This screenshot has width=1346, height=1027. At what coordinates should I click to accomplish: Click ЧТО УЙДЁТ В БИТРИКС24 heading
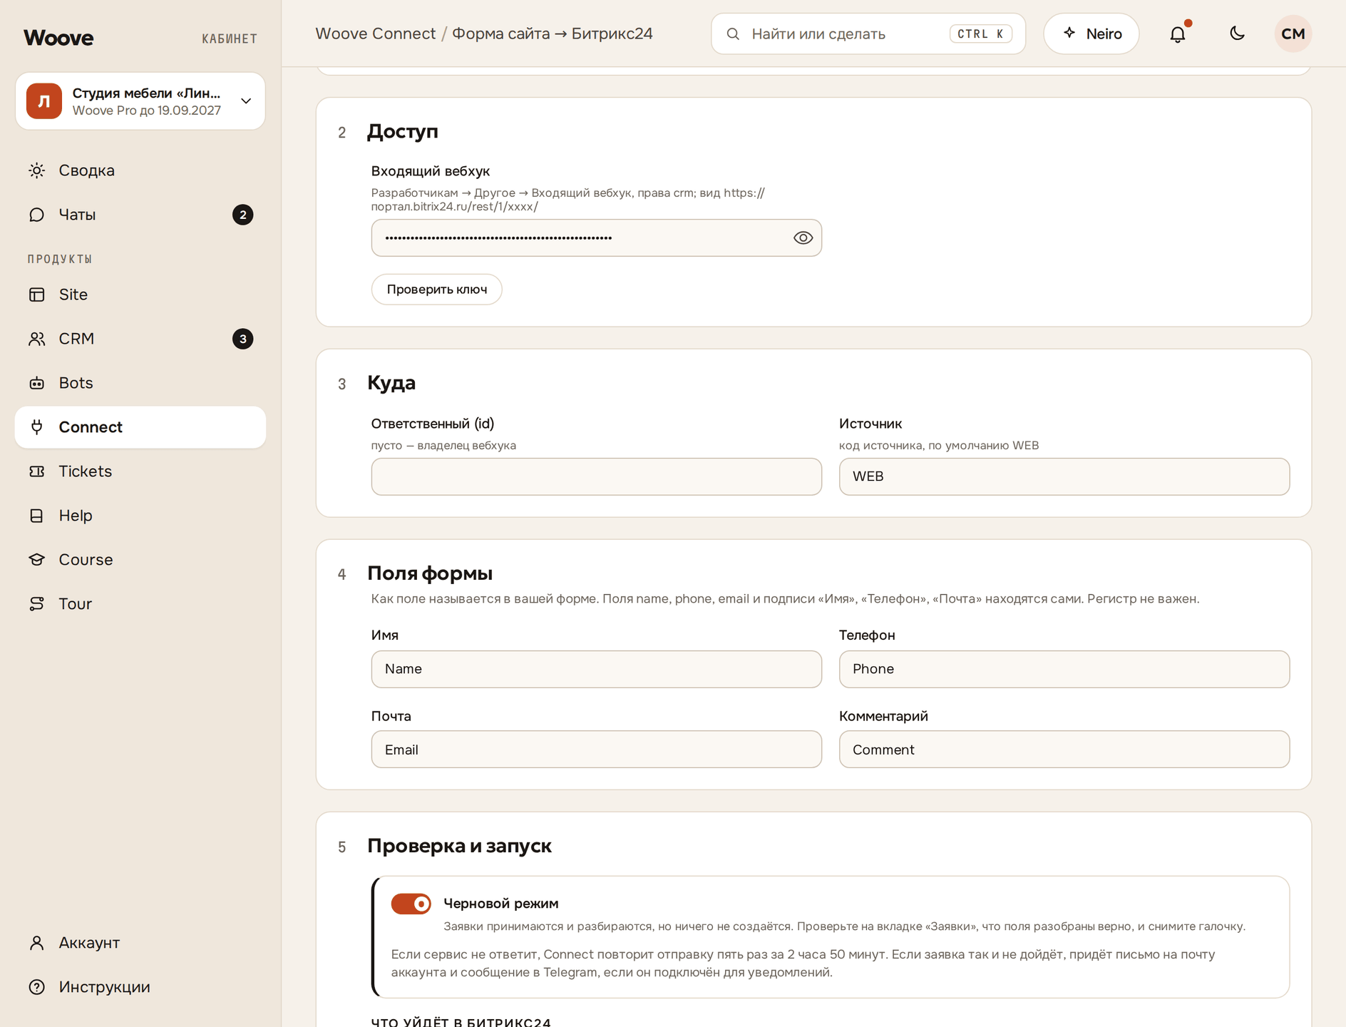(x=461, y=1021)
